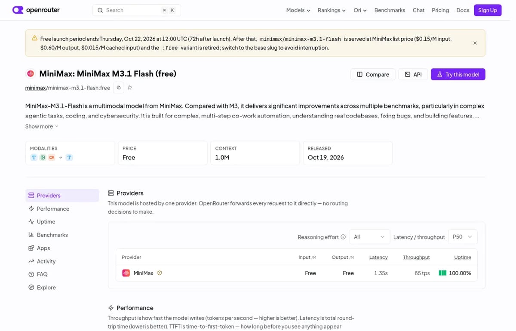Select Explore in the sidebar
516x331 pixels.
[x=62, y=288]
